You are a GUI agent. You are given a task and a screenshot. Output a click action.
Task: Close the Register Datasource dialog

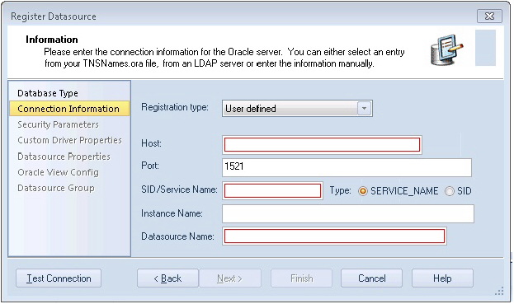(489, 16)
